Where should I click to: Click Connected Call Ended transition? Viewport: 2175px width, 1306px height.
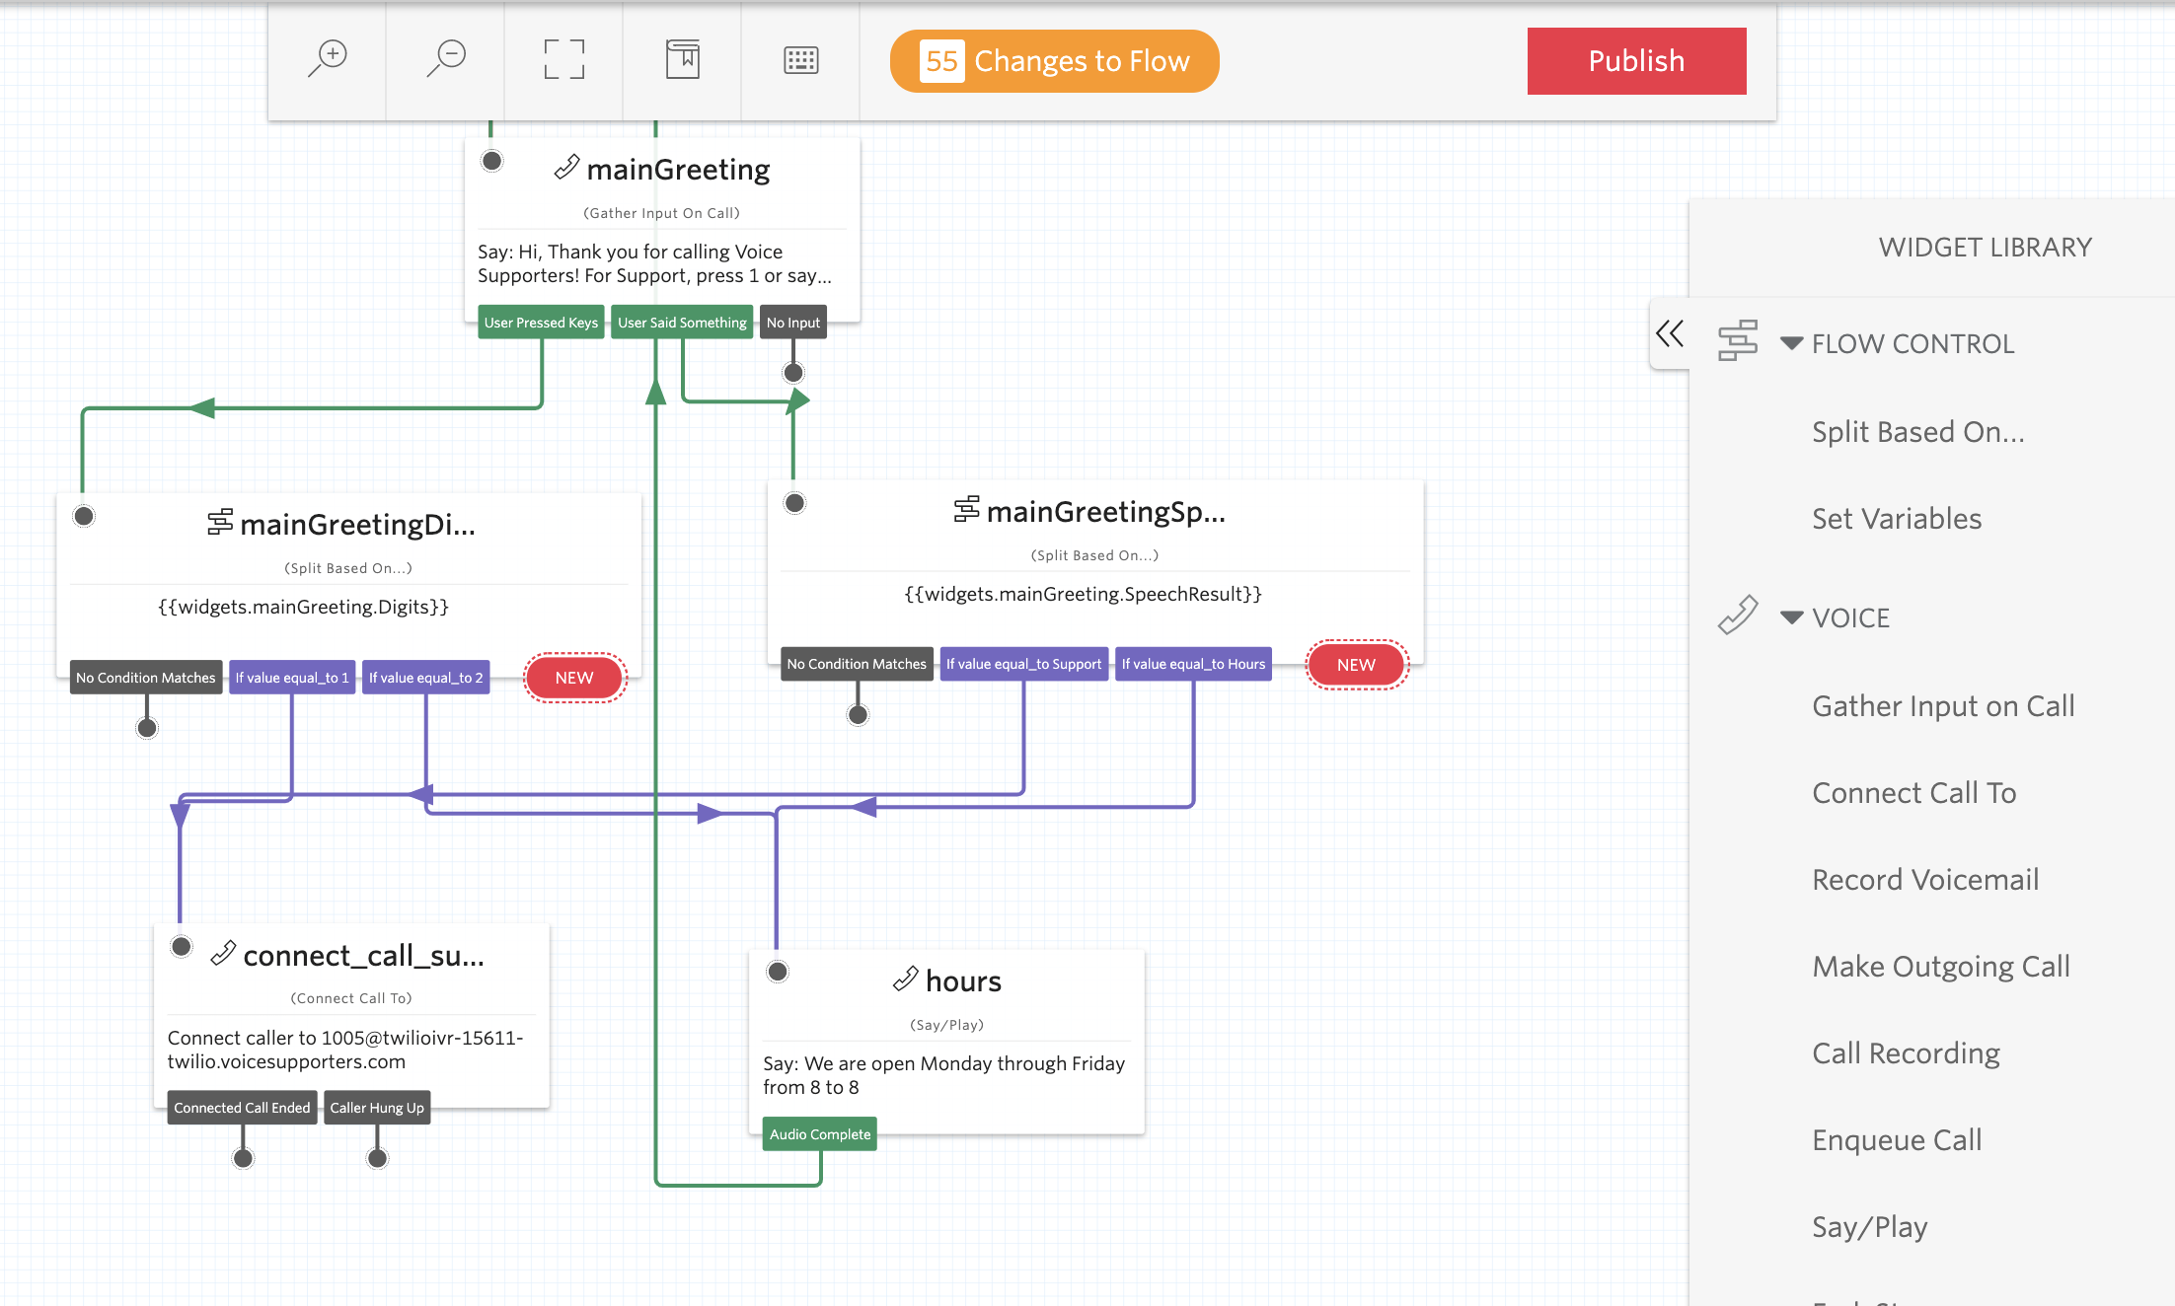tap(242, 1108)
